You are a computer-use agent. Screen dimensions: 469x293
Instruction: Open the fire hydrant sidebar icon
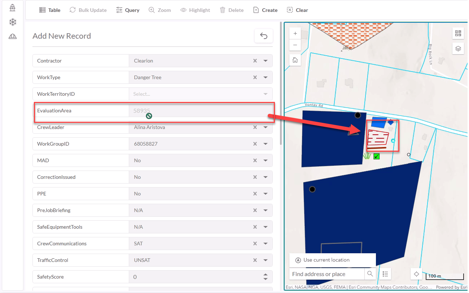pos(13,8)
